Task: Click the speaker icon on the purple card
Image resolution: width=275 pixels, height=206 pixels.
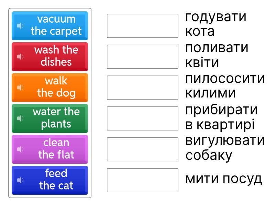Action: tap(21, 149)
